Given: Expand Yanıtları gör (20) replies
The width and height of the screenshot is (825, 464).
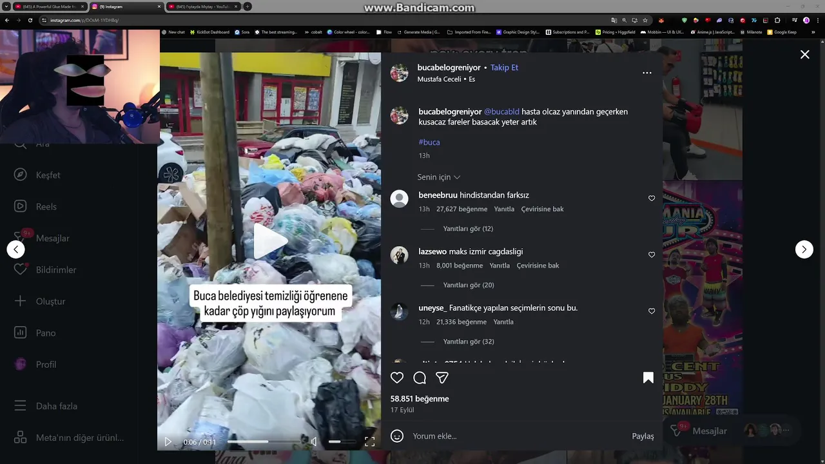Looking at the screenshot, I should point(469,285).
